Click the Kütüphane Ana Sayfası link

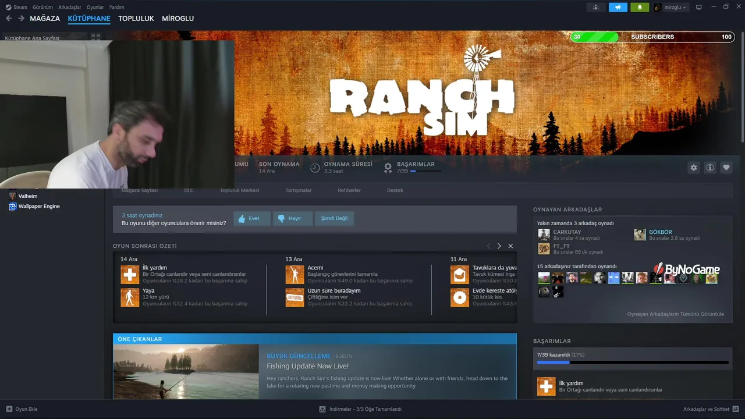coord(33,38)
